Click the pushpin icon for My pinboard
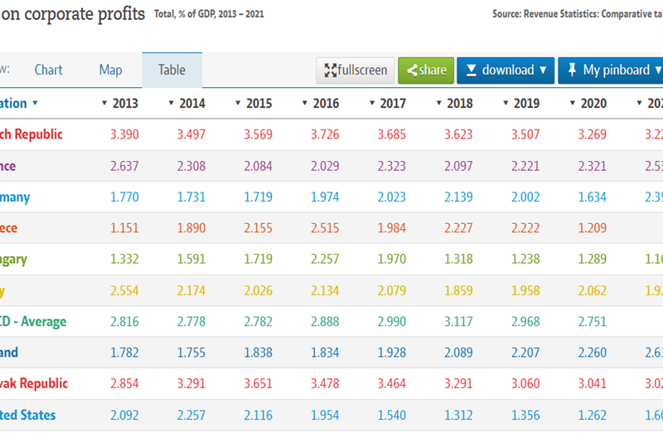This screenshot has height=438, width=663. [572, 71]
